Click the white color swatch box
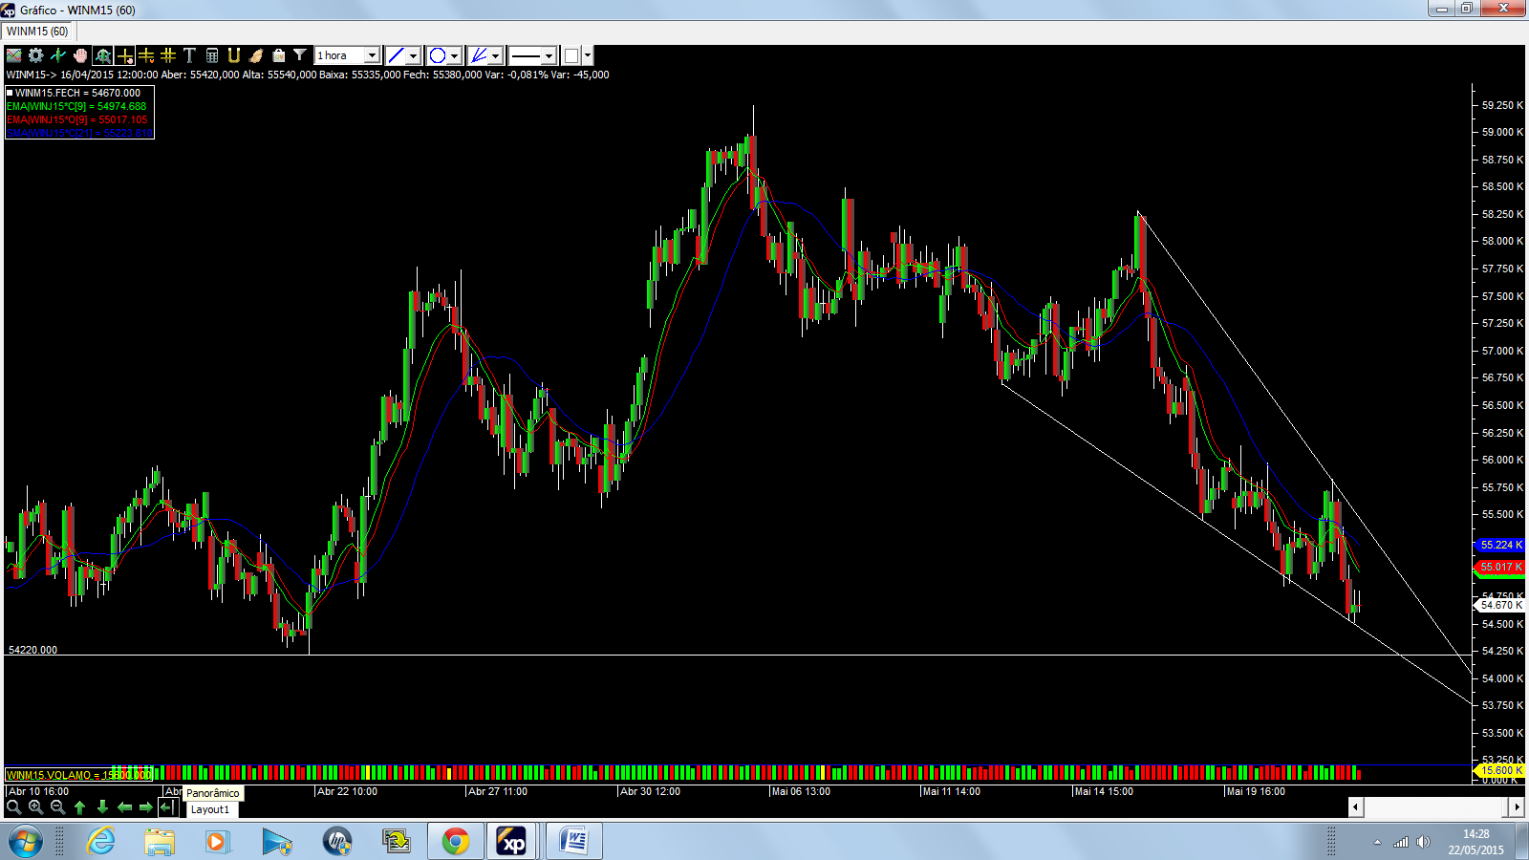This screenshot has height=860, width=1529. pyautogui.click(x=571, y=55)
